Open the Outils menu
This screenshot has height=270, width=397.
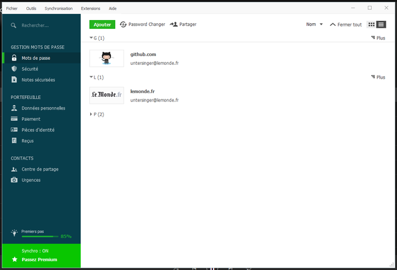coord(31,8)
